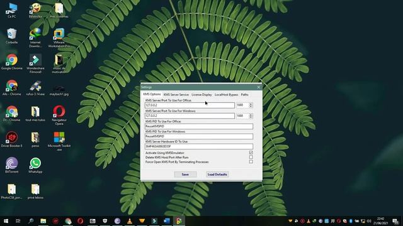Open the privé lebross folder

[x=35, y=191]
